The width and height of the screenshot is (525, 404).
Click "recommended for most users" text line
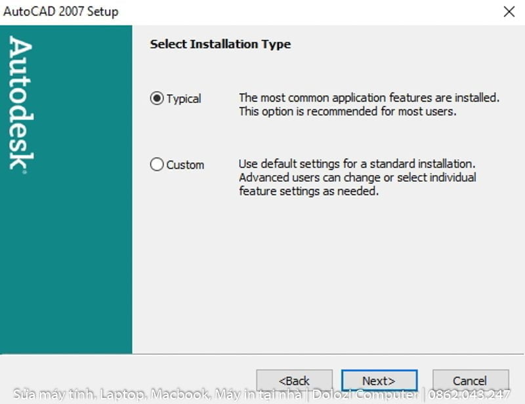pyautogui.click(x=347, y=111)
